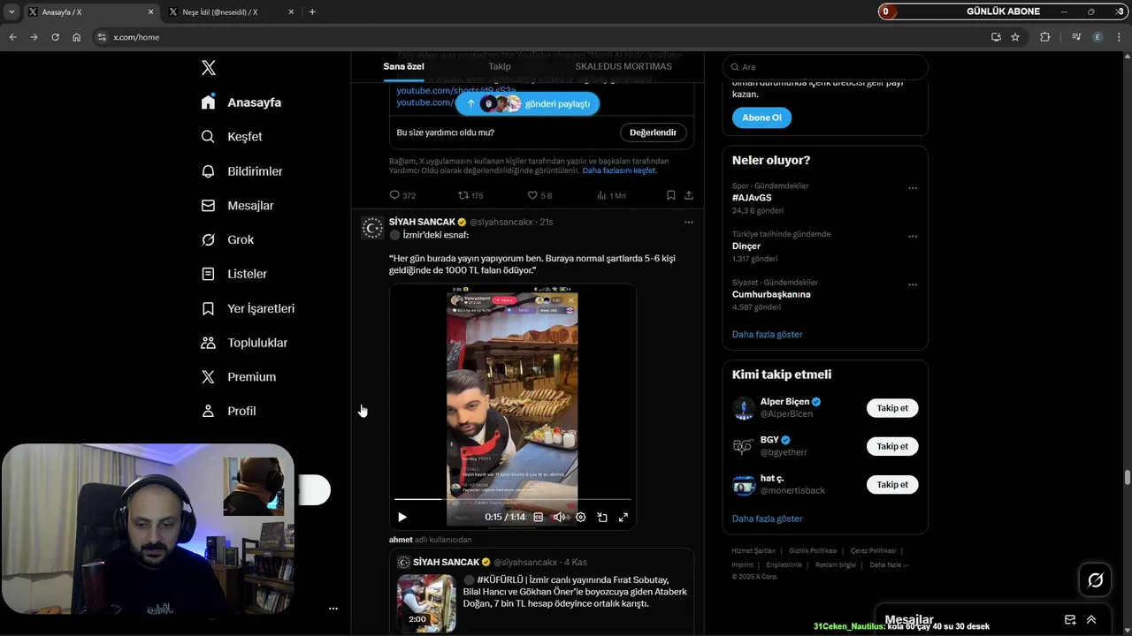Switch to SKALEDUS MORTIMAS tab
The height and width of the screenshot is (636, 1132).
[623, 66]
